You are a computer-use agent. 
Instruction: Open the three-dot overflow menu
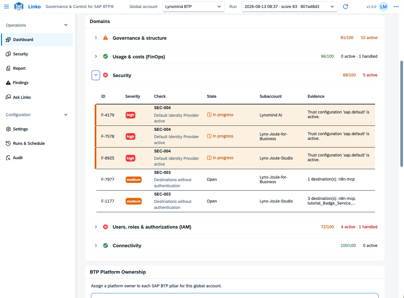click(x=396, y=7)
